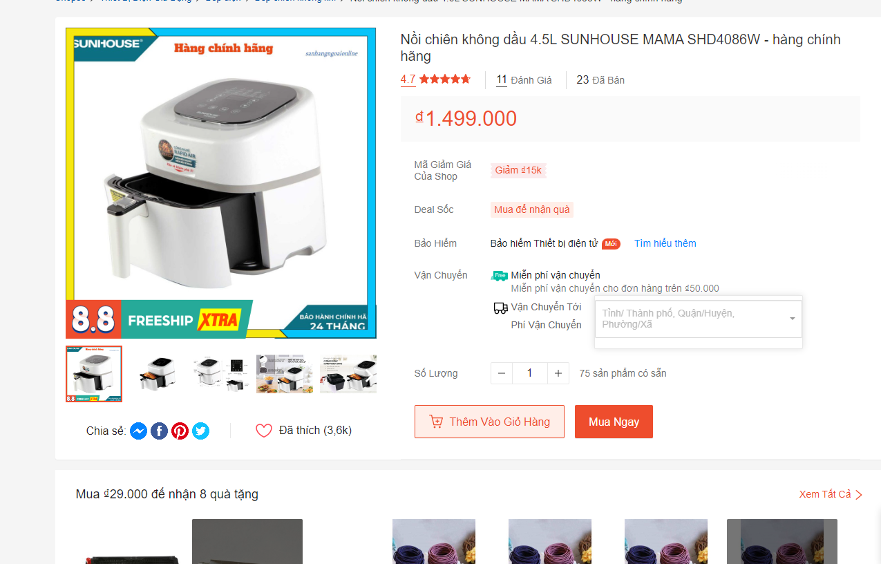Viewport: 881px width, 564px height.
Task: Share product on Pinterest icon
Action: click(180, 431)
